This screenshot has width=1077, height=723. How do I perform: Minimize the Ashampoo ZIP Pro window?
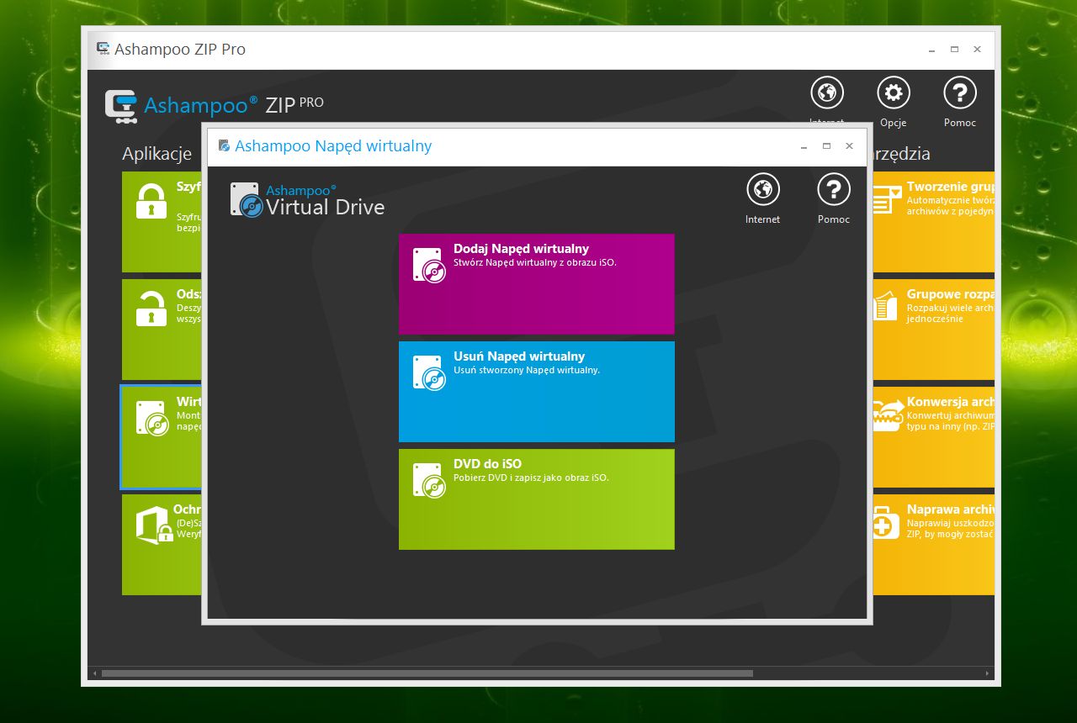[931, 50]
